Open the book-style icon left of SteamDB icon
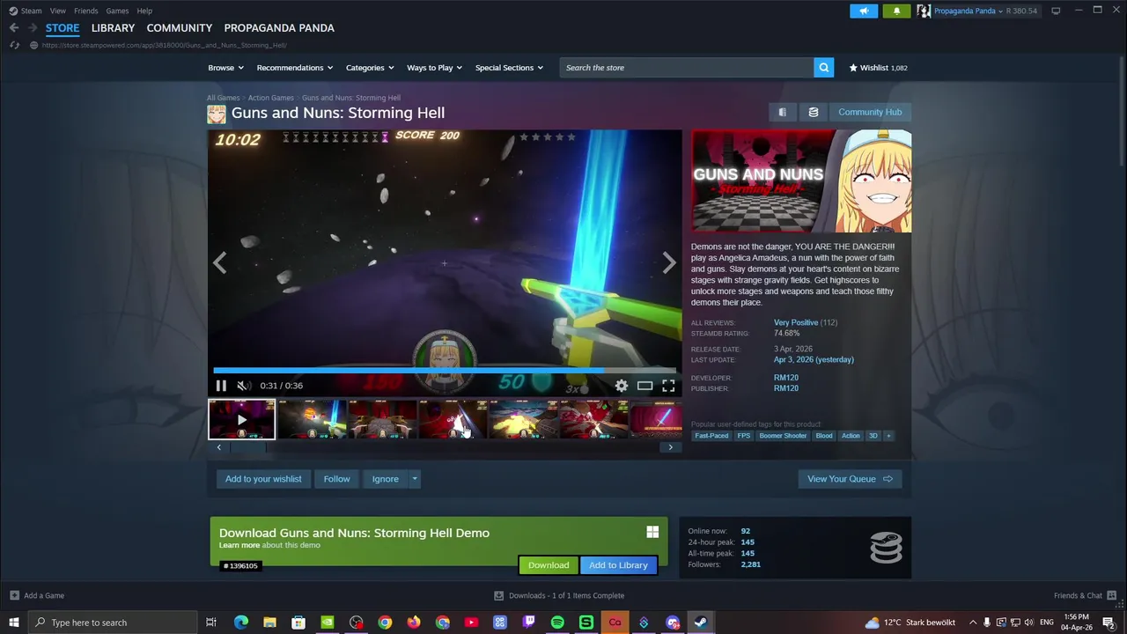The width and height of the screenshot is (1127, 634). click(782, 112)
